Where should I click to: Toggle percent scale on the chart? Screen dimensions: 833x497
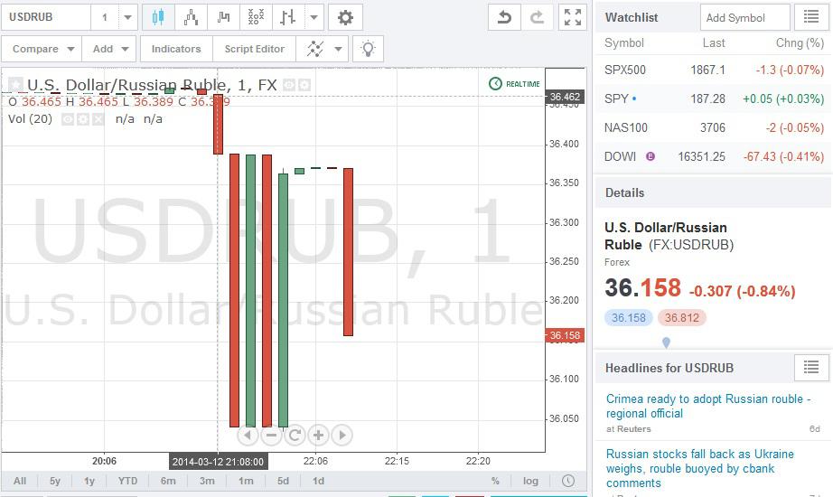495,481
